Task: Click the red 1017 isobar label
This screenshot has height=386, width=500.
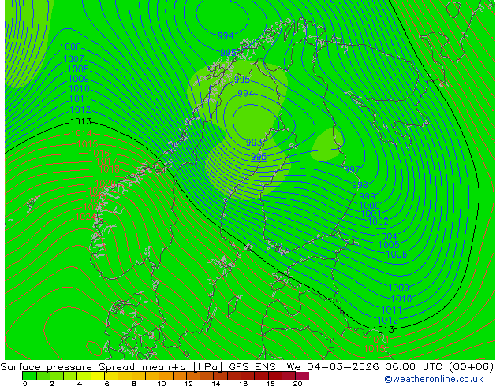Action: (106, 161)
